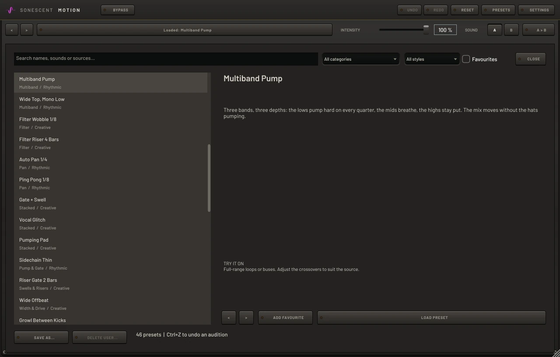Select the Wide Offbeat preset

coord(111,304)
